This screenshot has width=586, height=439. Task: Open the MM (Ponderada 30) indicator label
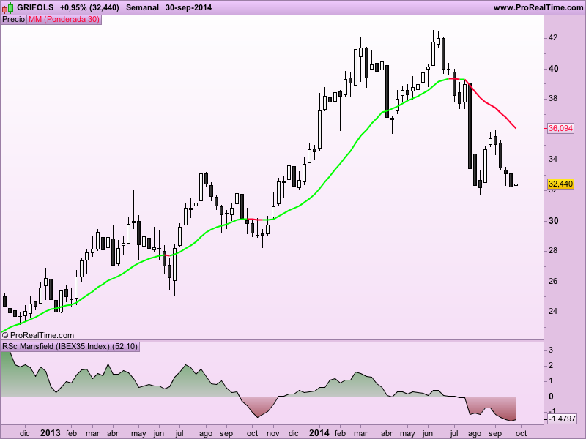(x=64, y=19)
